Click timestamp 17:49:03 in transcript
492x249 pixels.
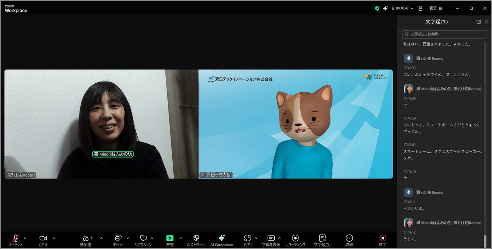tap(410, 145)
